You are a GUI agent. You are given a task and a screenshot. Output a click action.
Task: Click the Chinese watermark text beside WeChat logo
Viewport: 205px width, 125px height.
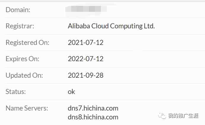pyautogui.click(x=183, y=116)
